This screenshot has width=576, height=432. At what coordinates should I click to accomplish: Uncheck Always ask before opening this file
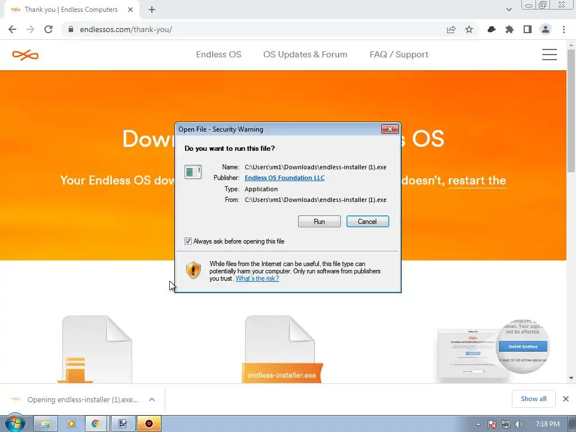pos(188,241)
